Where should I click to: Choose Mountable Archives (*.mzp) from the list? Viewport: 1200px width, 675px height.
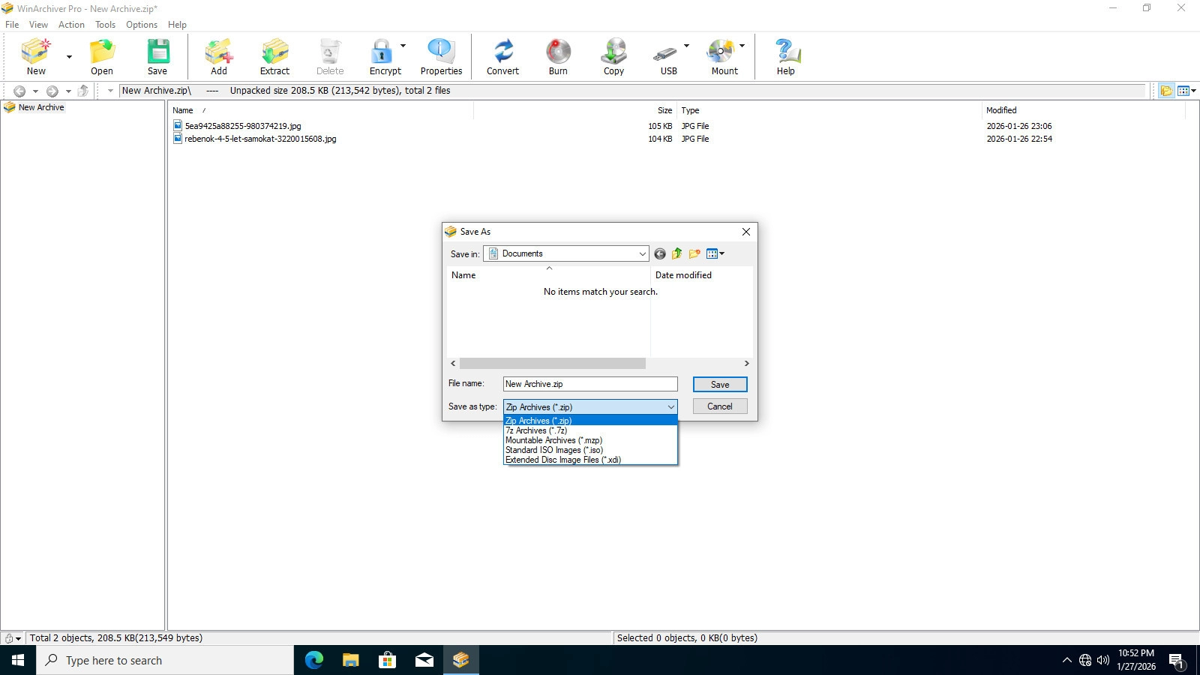590,440
